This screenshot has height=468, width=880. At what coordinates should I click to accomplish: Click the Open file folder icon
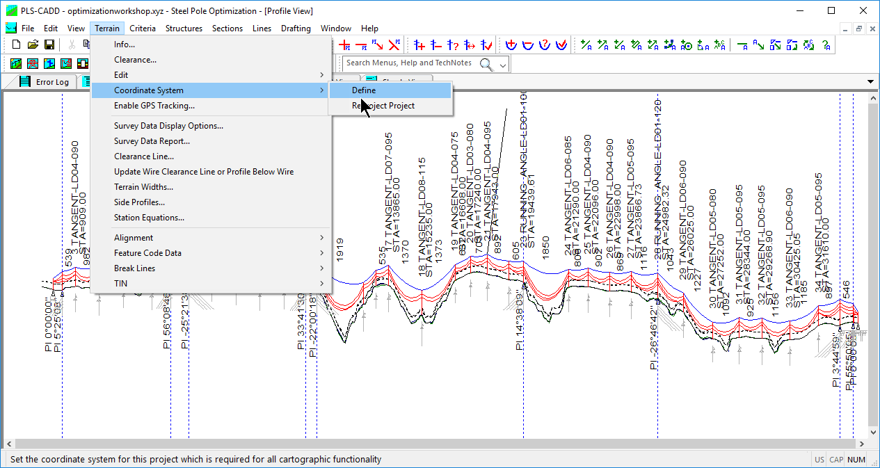pos(33,45)
